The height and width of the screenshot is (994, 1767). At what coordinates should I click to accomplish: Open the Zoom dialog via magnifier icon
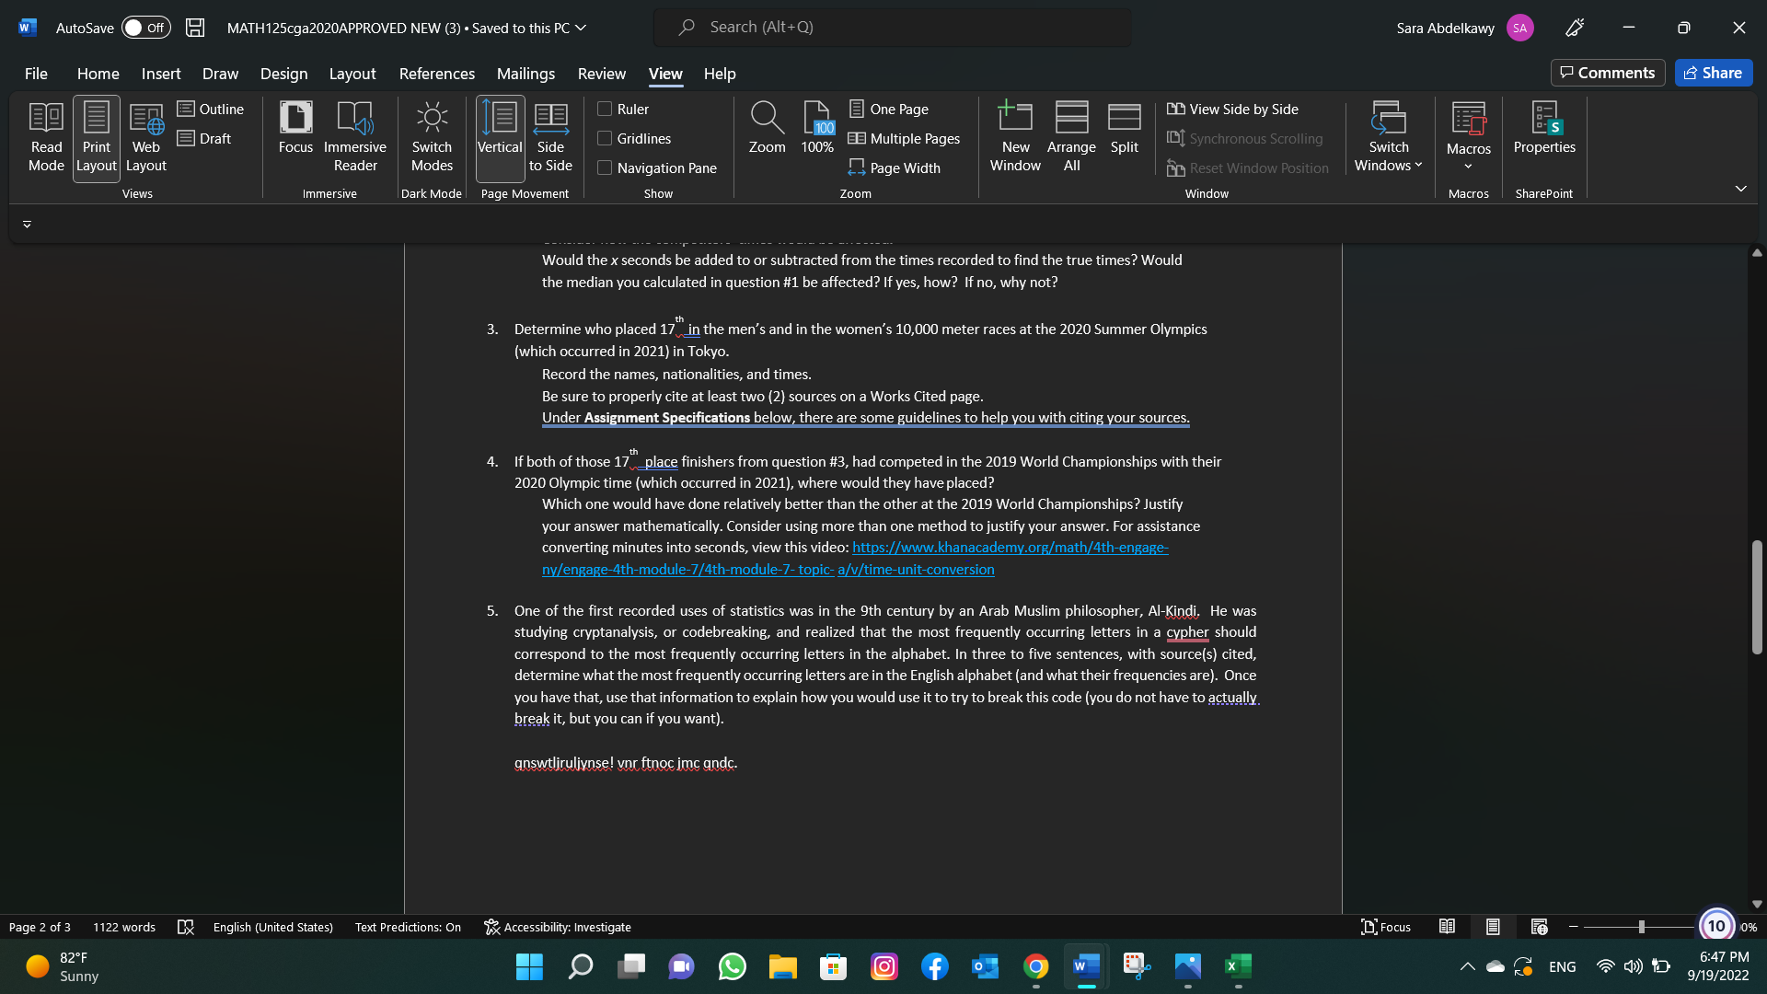(x=767, y=131)
